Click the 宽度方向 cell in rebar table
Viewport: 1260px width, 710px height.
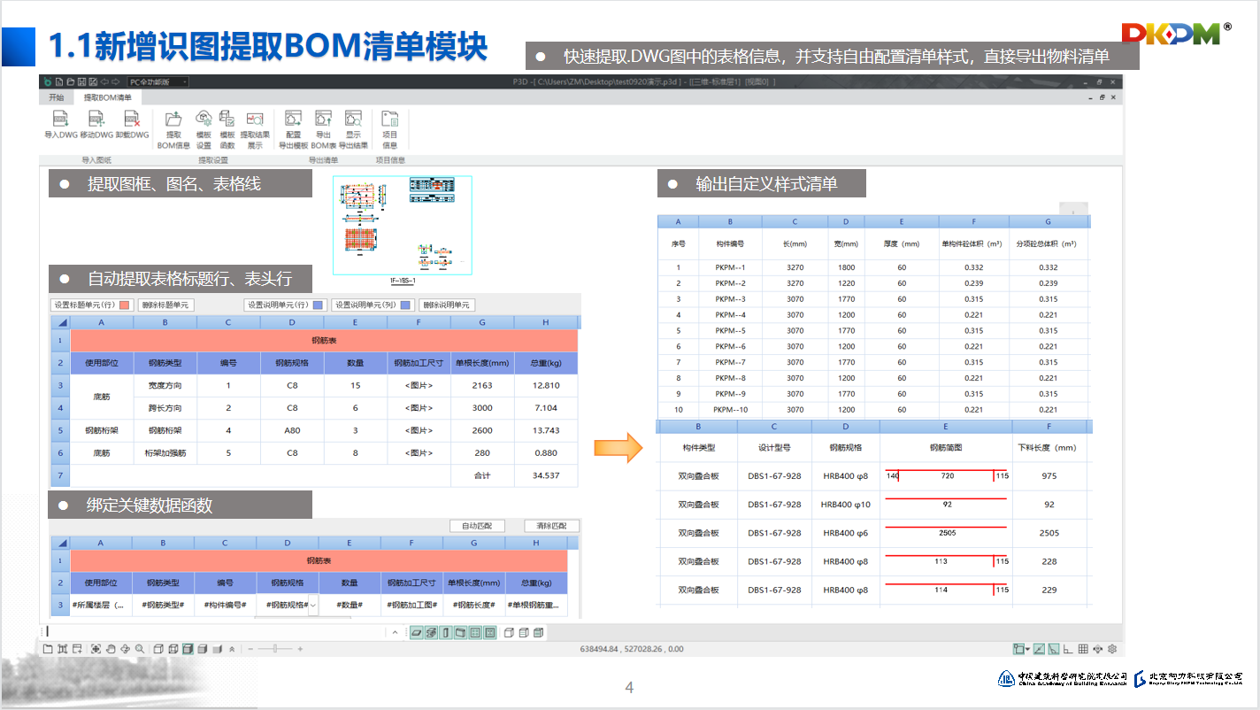[165, 386]
